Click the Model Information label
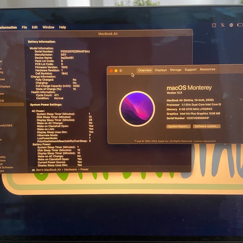Viewport: 243px width, 243px height. (42, 48)
